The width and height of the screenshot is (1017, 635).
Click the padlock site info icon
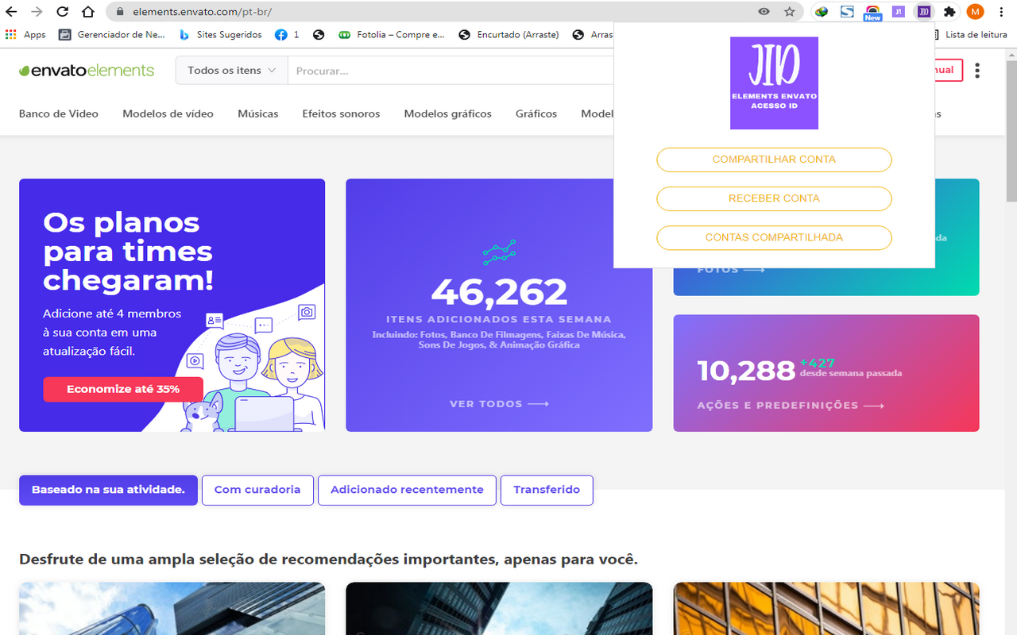point(120,12)
